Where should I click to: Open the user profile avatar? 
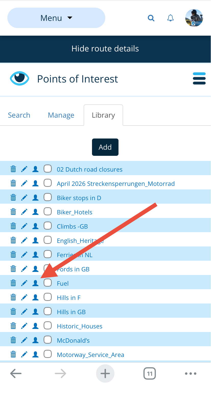(194, 18)
